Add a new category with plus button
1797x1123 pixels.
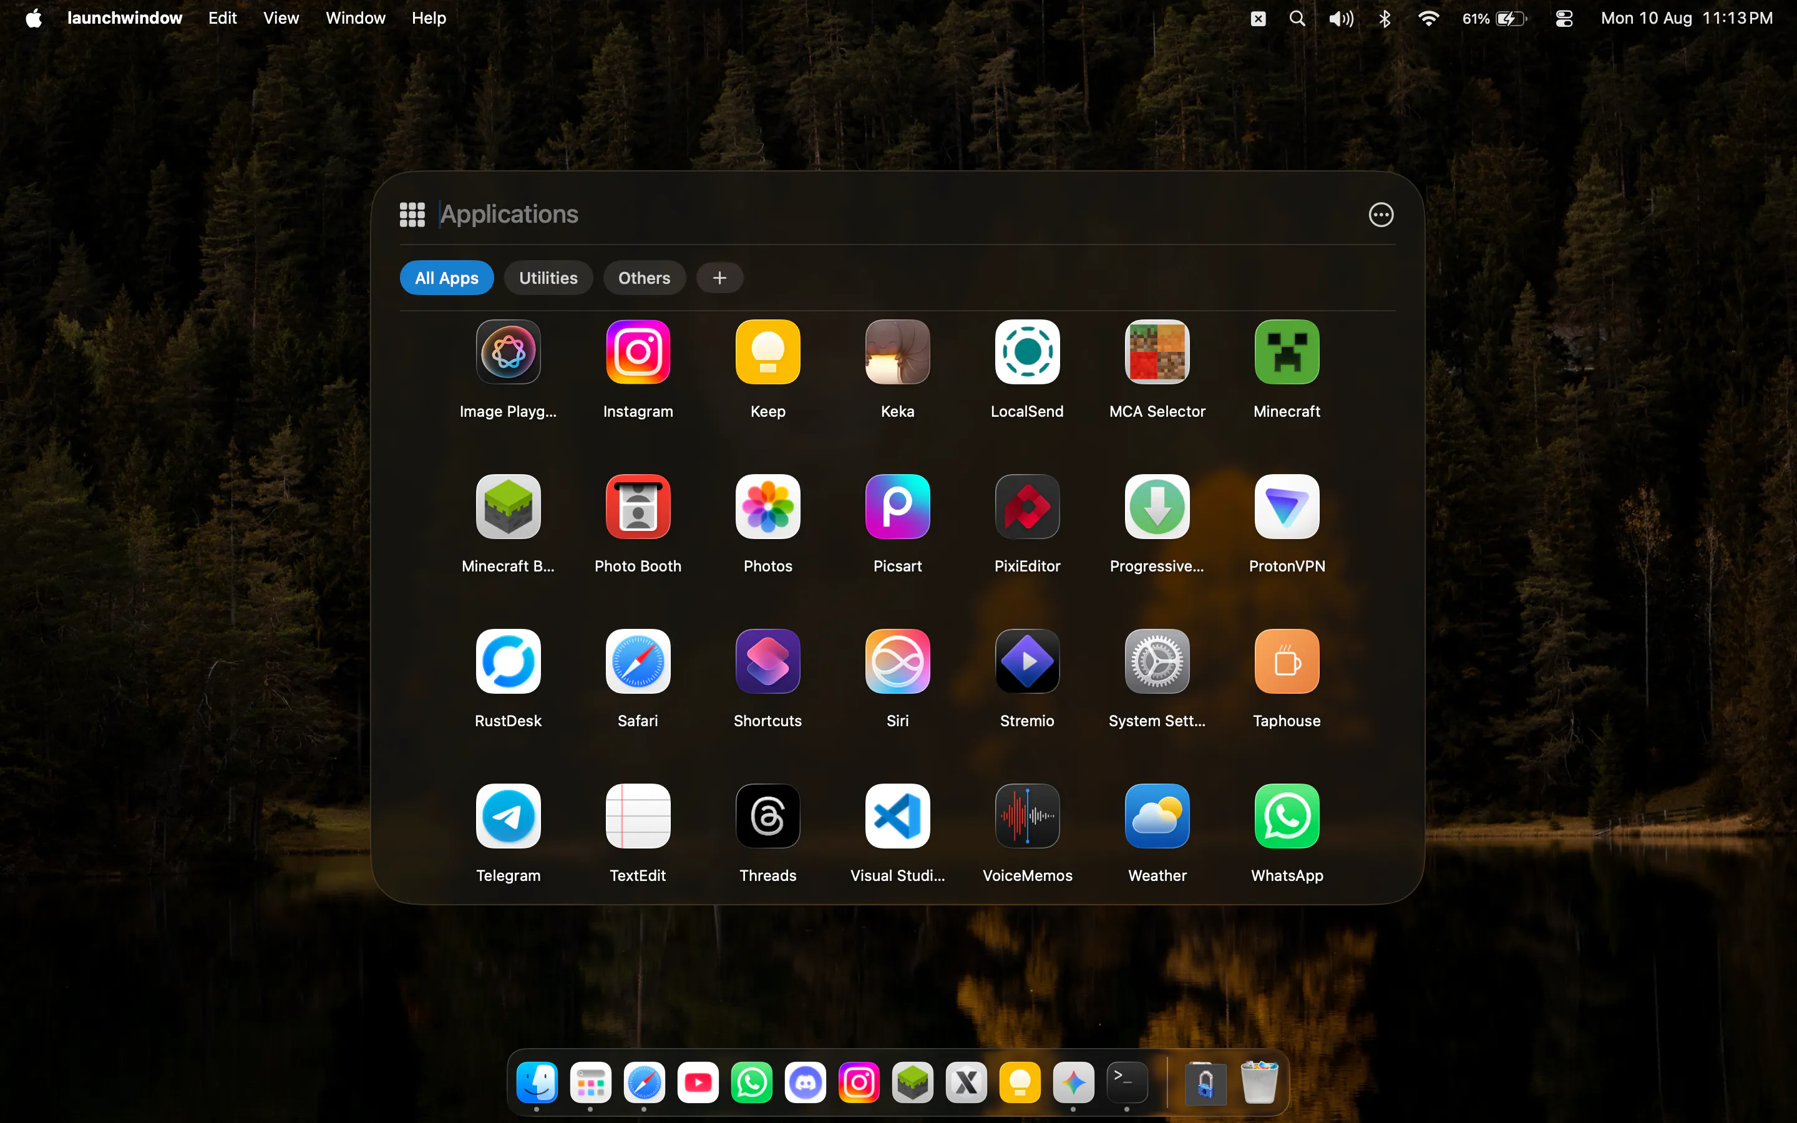pyautogui.click(x=719, y=278)
